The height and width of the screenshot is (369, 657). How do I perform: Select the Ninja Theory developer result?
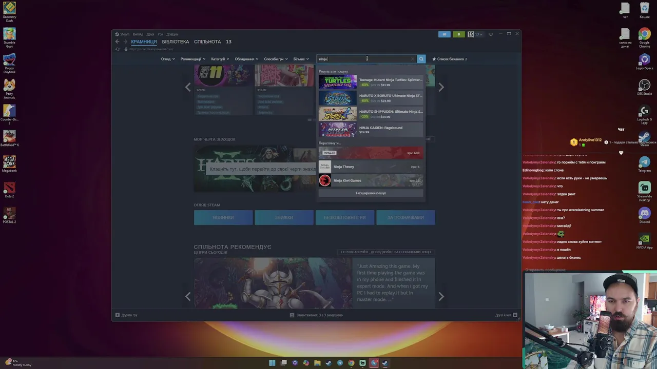click(x=371, y=167)
